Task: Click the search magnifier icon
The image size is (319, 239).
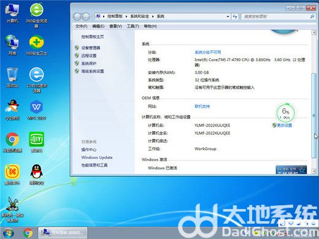Action: (312, 17)
